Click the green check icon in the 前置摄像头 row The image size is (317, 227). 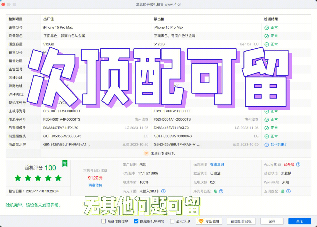[x=267, y=136]
